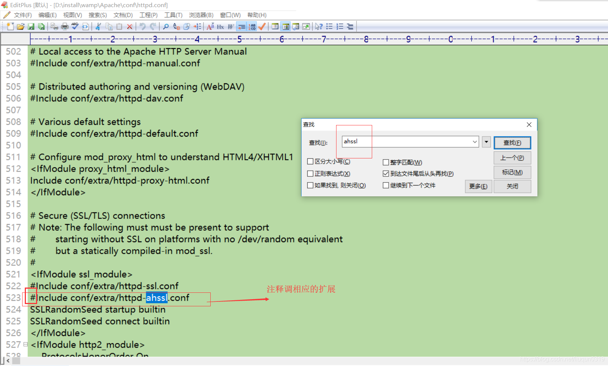Click the Hex Viewer icon
This screenshot has width=608, height=366.
click(220, 26)
